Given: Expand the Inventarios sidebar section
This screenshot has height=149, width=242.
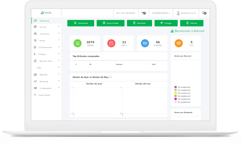Looking at the screenshot, I should (59, 33).
